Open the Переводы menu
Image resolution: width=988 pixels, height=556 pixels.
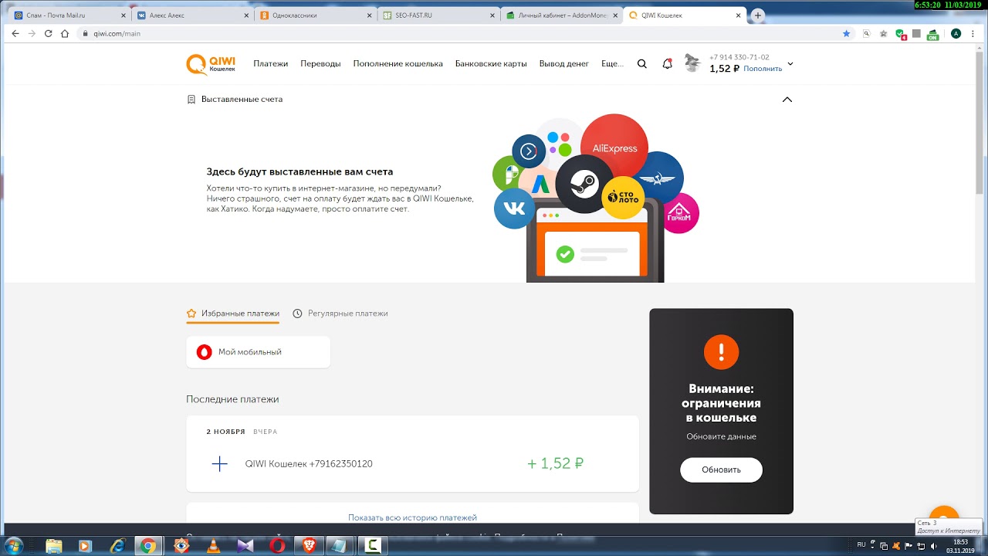pos(320,64)
